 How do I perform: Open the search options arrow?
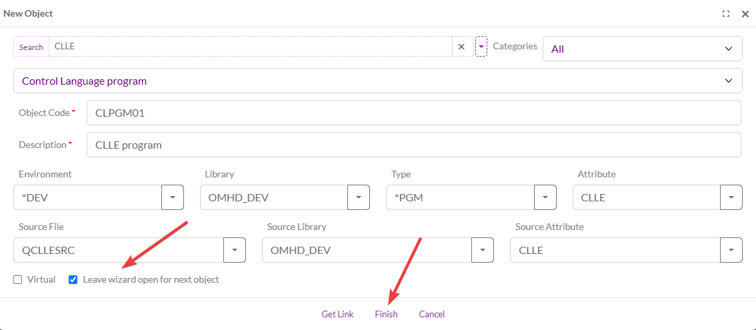(x=481, y=47)
